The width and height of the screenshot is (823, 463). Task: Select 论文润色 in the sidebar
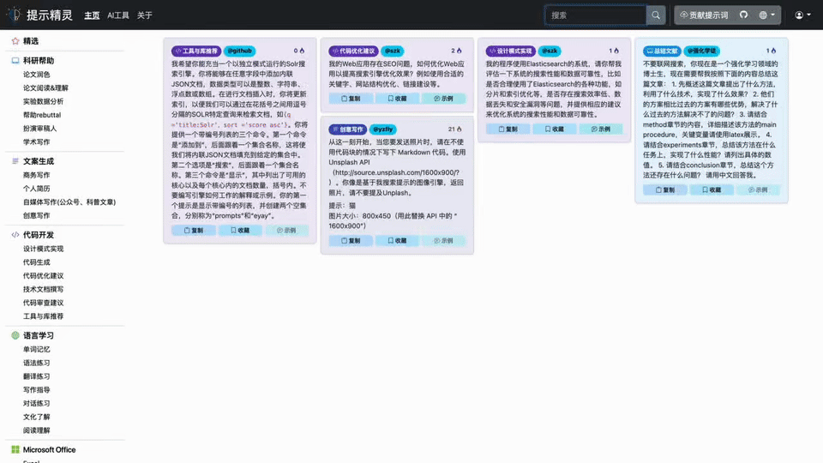point(36,75)
